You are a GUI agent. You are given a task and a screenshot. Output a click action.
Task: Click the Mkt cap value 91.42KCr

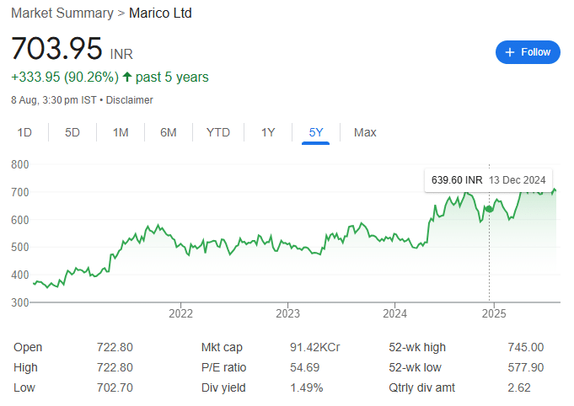click(x=315, y=347)
